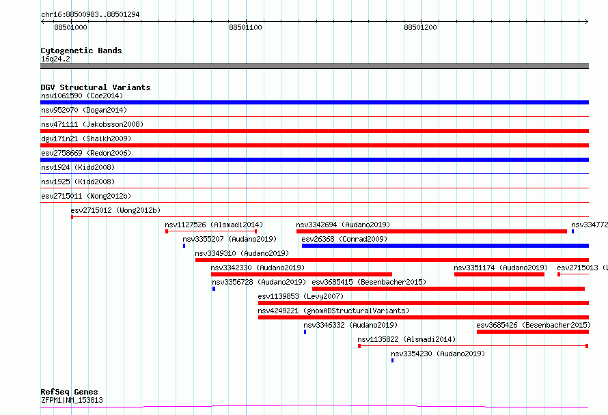Click the red esv3685426 variant bar

pos(533,332)
